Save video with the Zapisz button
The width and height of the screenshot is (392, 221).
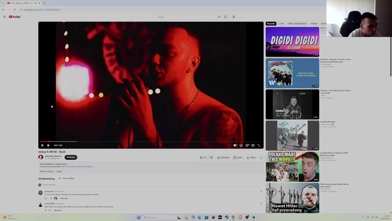[238, 157]
